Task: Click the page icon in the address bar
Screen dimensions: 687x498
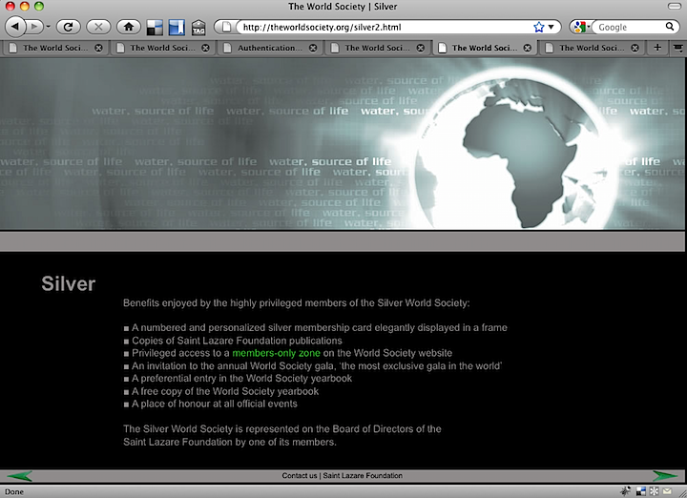Action: 226,27
